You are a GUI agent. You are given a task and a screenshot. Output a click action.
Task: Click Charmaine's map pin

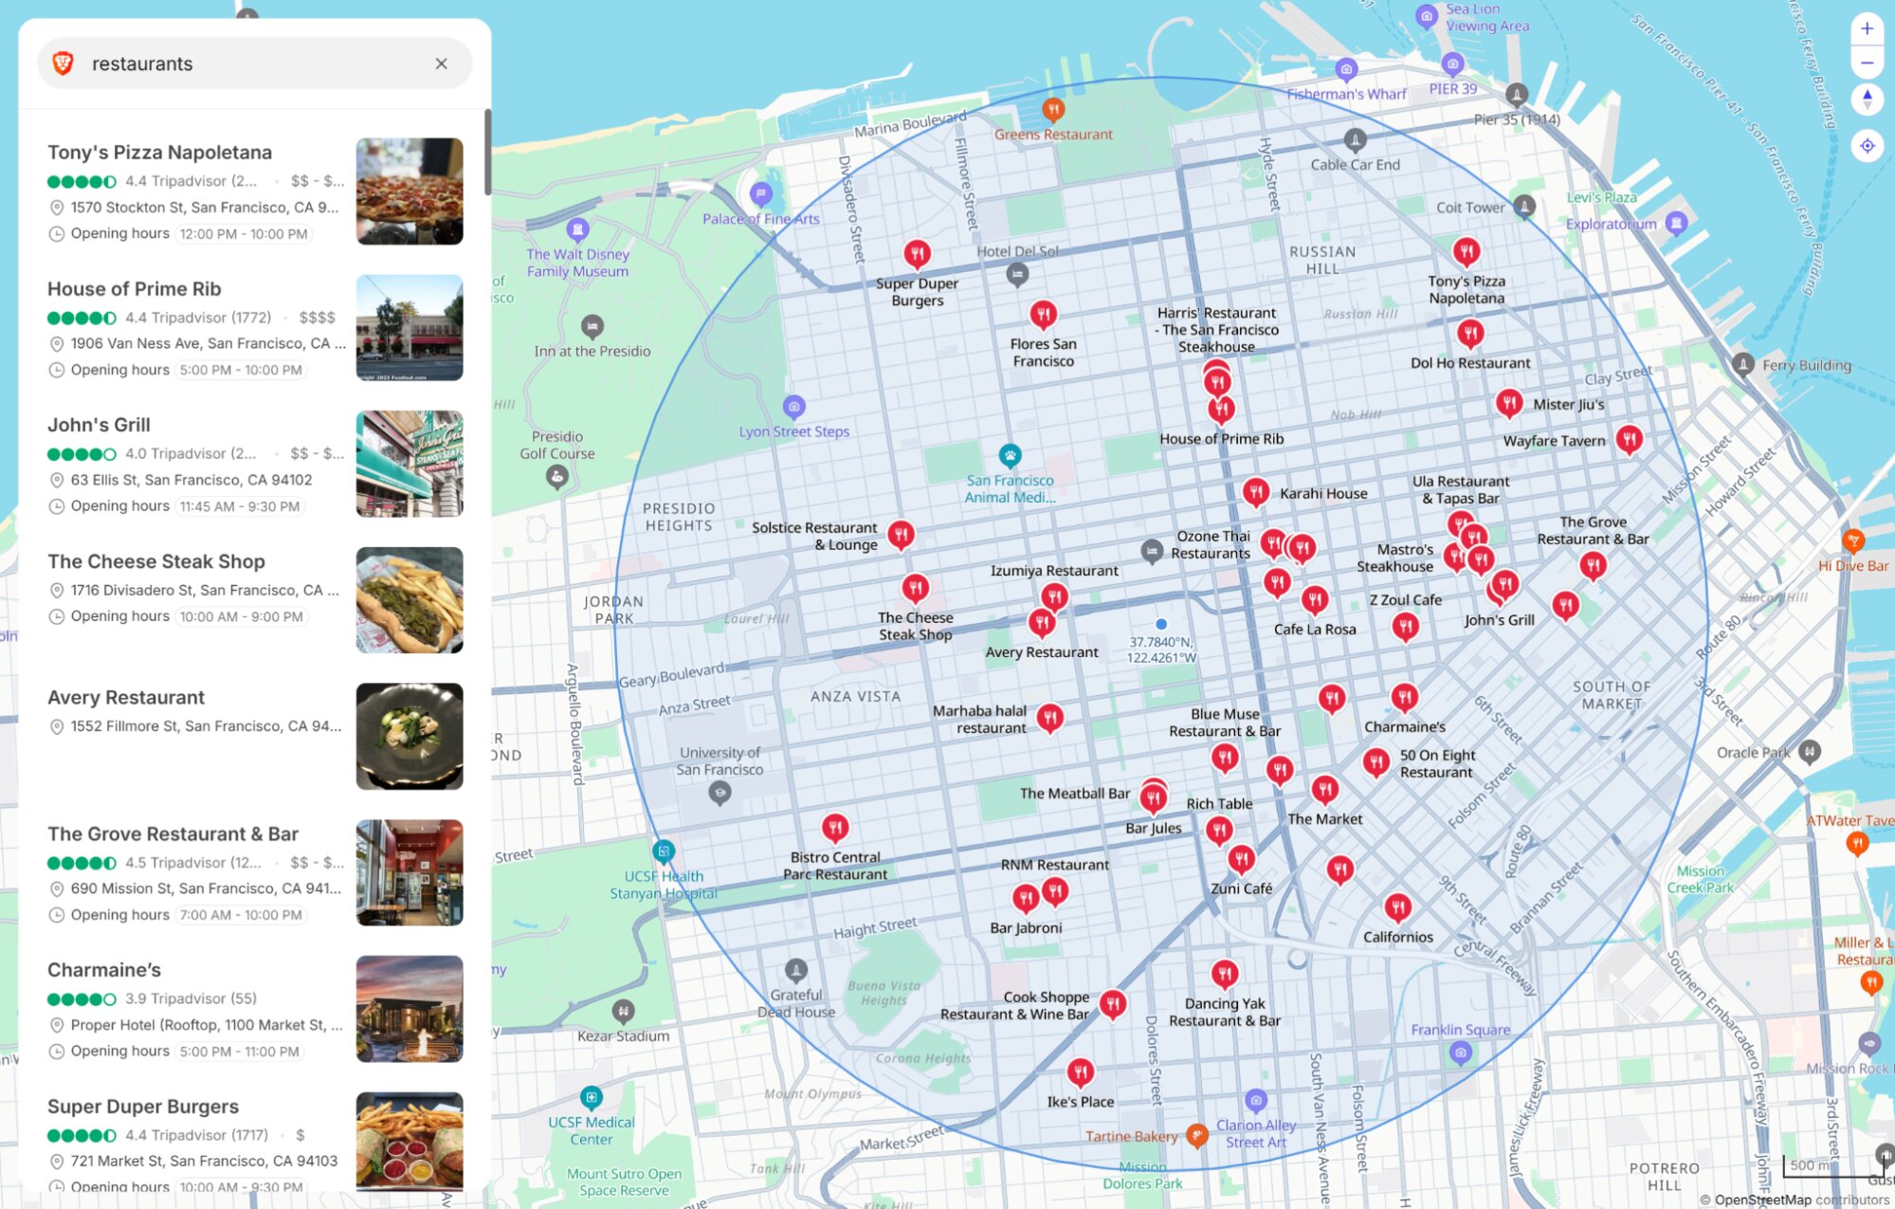pyautogui.click(x=1405, y=699)
